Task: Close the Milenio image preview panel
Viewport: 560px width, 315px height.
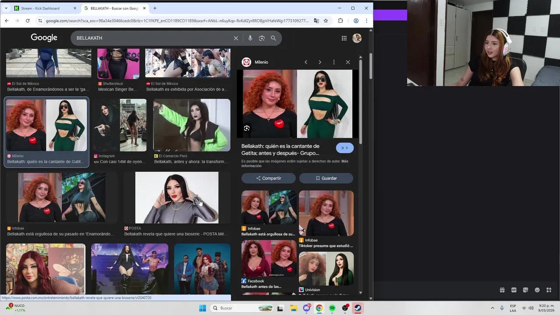Action: pos(348,62)
